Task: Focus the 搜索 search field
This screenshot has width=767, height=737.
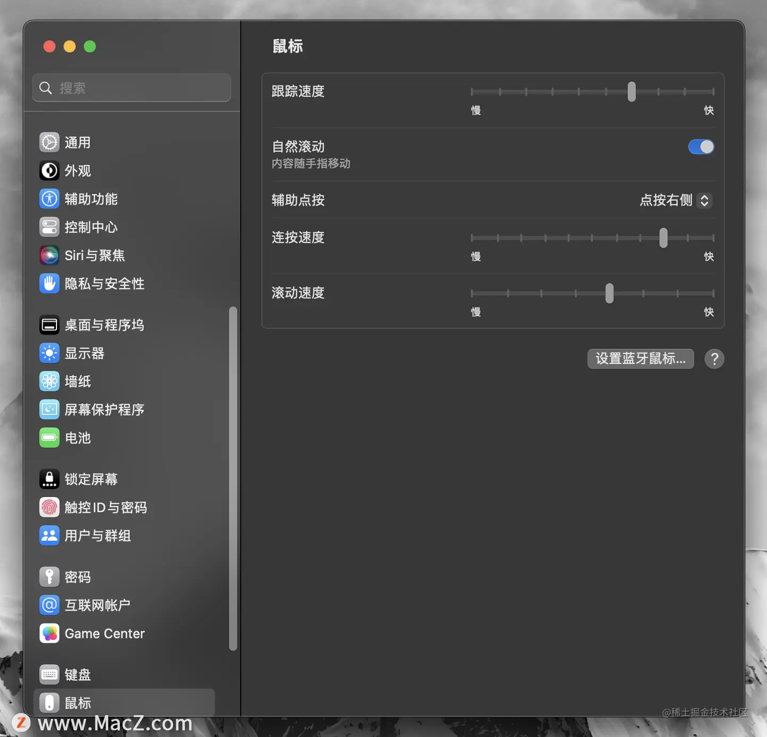Action: (x=132, y=88)
